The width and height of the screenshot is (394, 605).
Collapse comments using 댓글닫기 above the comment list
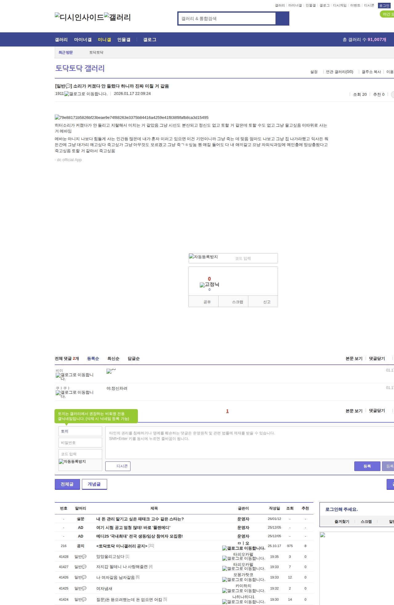(377, 359)
